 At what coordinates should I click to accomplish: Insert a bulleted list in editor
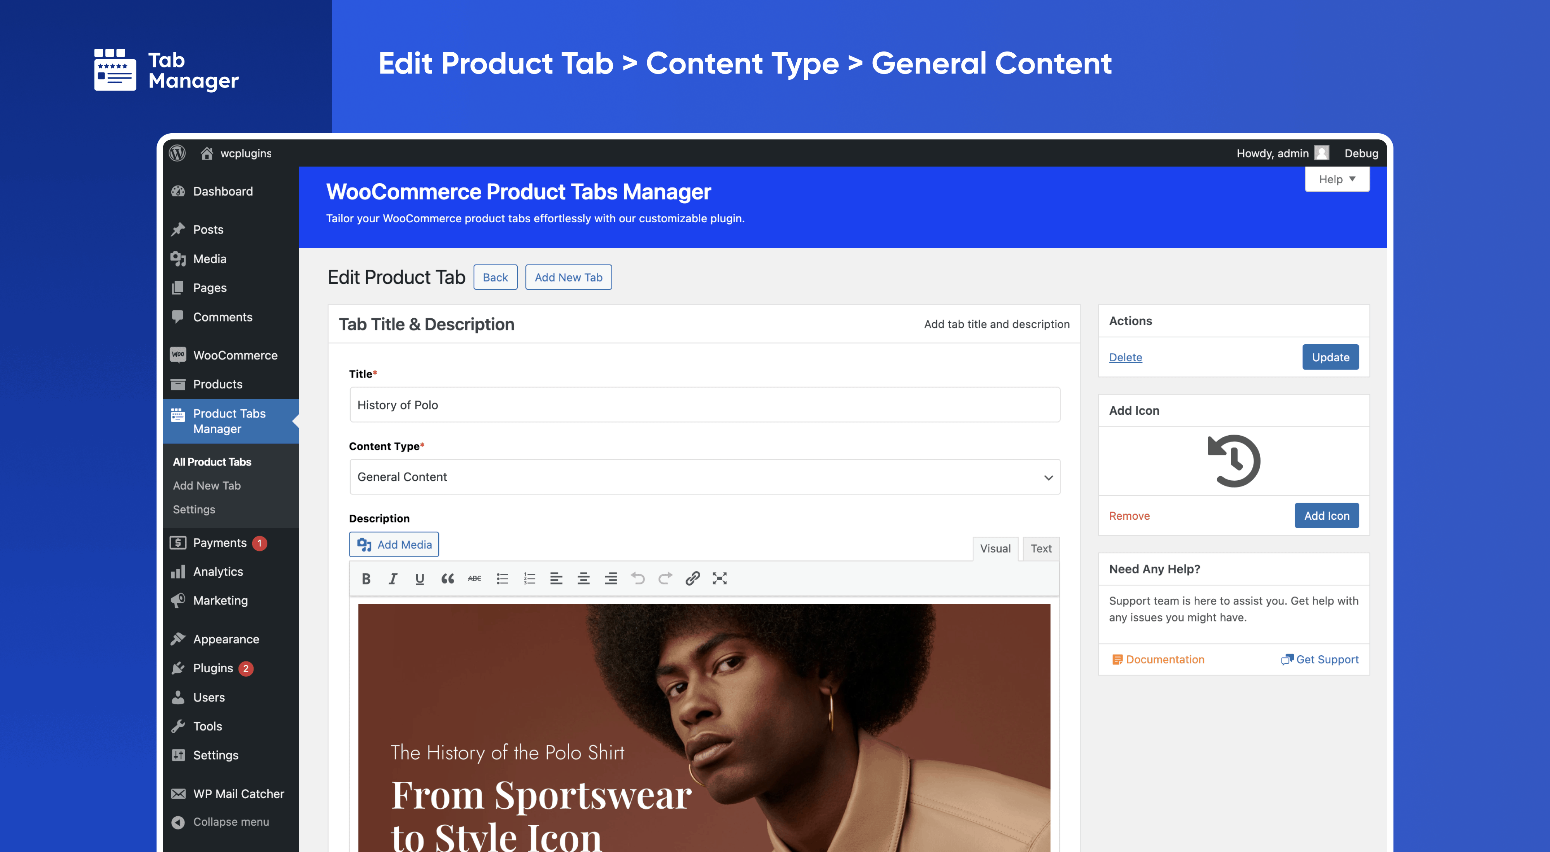point(502,579)
